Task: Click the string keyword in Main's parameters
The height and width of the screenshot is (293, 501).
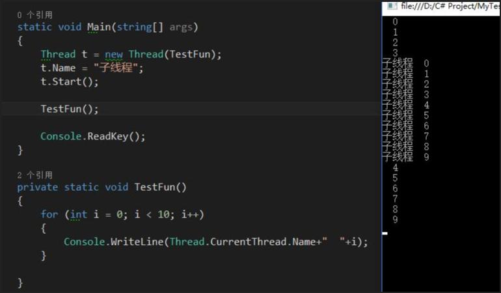Action: 134,27
